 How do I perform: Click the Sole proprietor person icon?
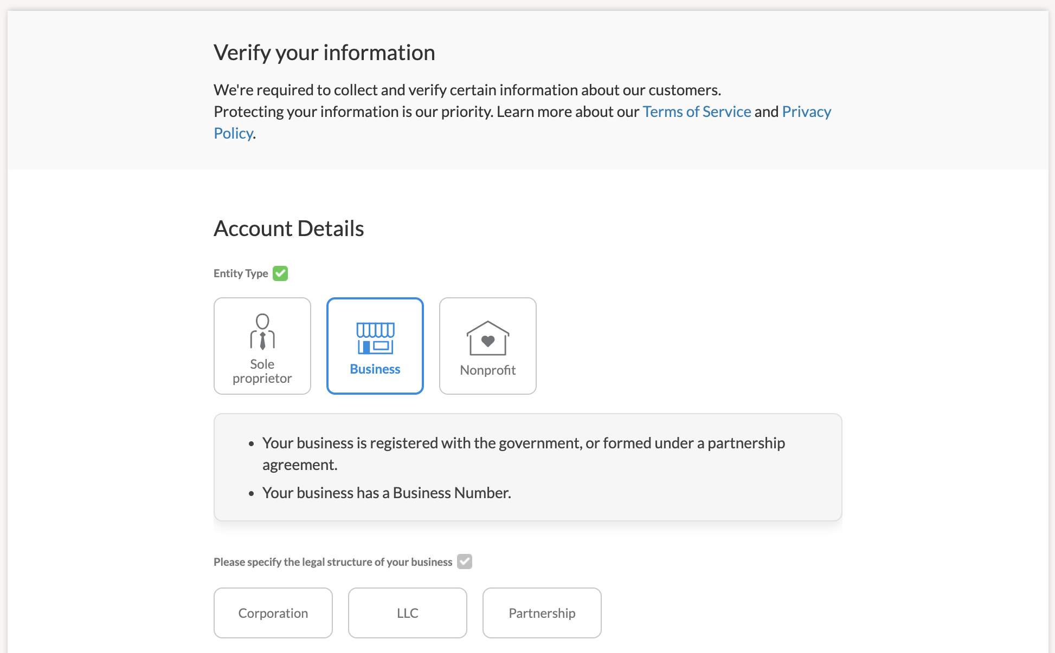click(x=262, y=331)
